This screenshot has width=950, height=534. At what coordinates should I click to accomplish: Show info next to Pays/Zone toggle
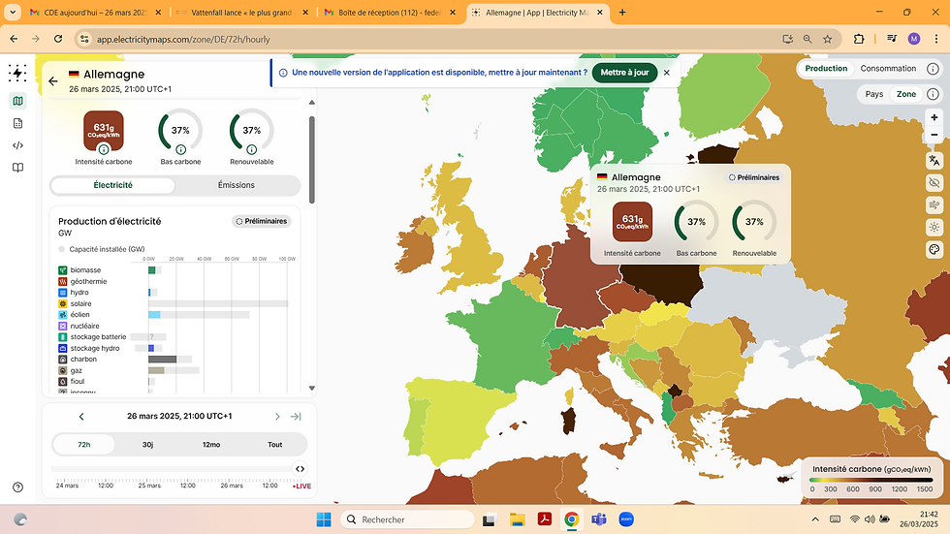(933, 94)
